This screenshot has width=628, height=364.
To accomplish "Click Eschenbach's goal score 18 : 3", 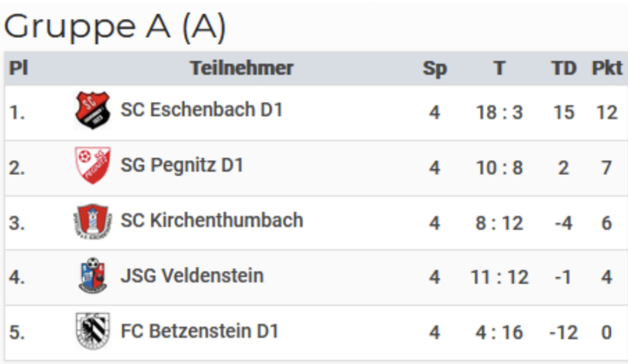I will point(500,112).
